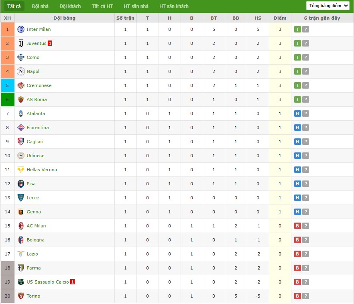Click the Fiorentina club crest

[21, 128]
